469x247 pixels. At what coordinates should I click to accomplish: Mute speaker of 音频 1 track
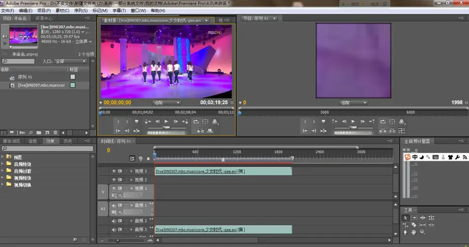point(113,206)
